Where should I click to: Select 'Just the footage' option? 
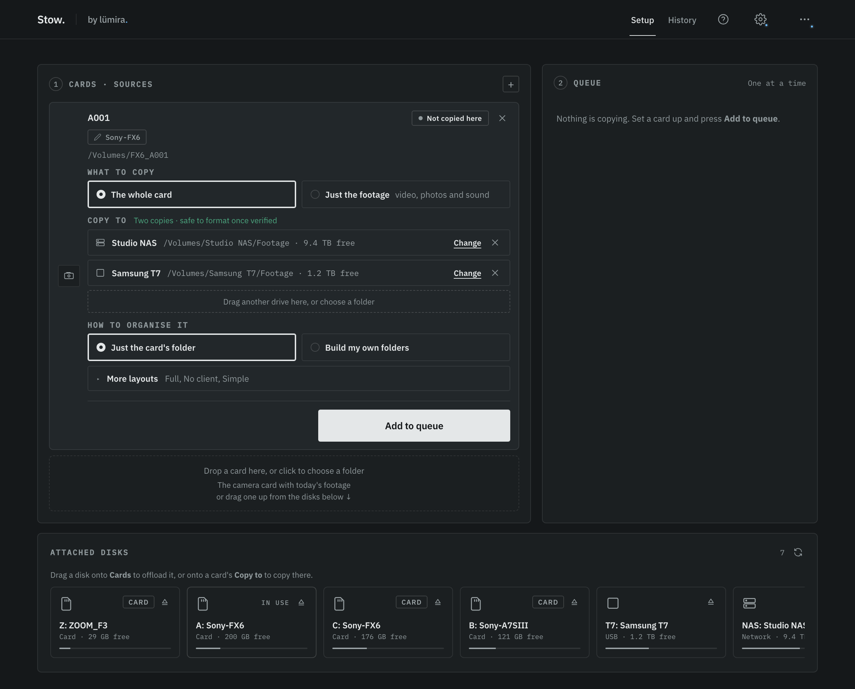coord(406,195)
